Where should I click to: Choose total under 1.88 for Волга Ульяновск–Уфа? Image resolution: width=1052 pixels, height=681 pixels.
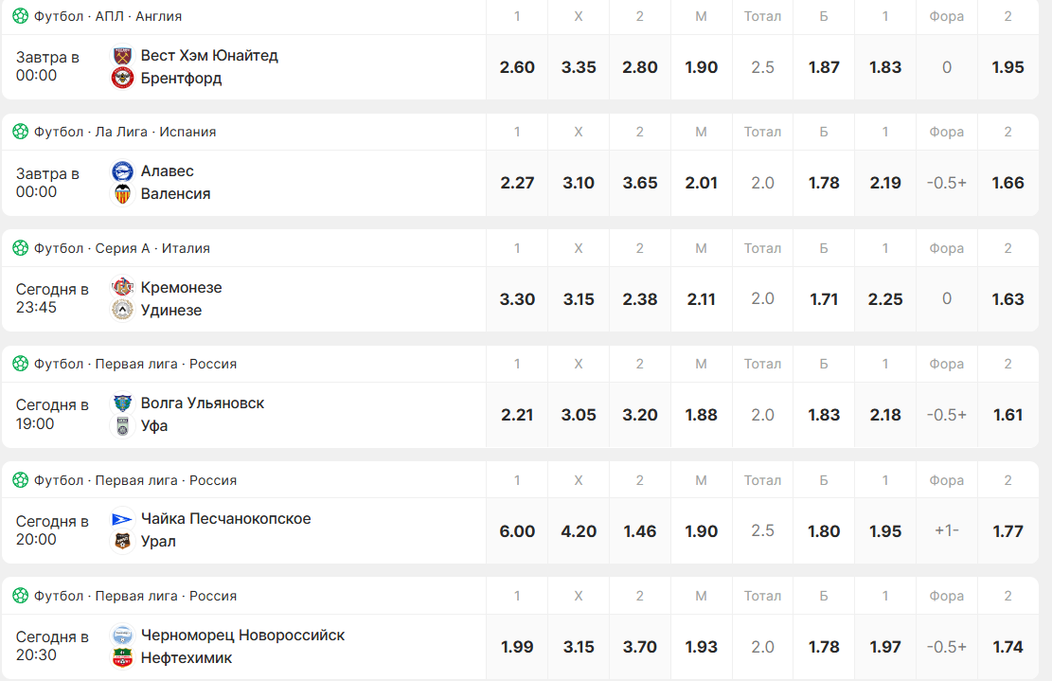pos(701,415)
